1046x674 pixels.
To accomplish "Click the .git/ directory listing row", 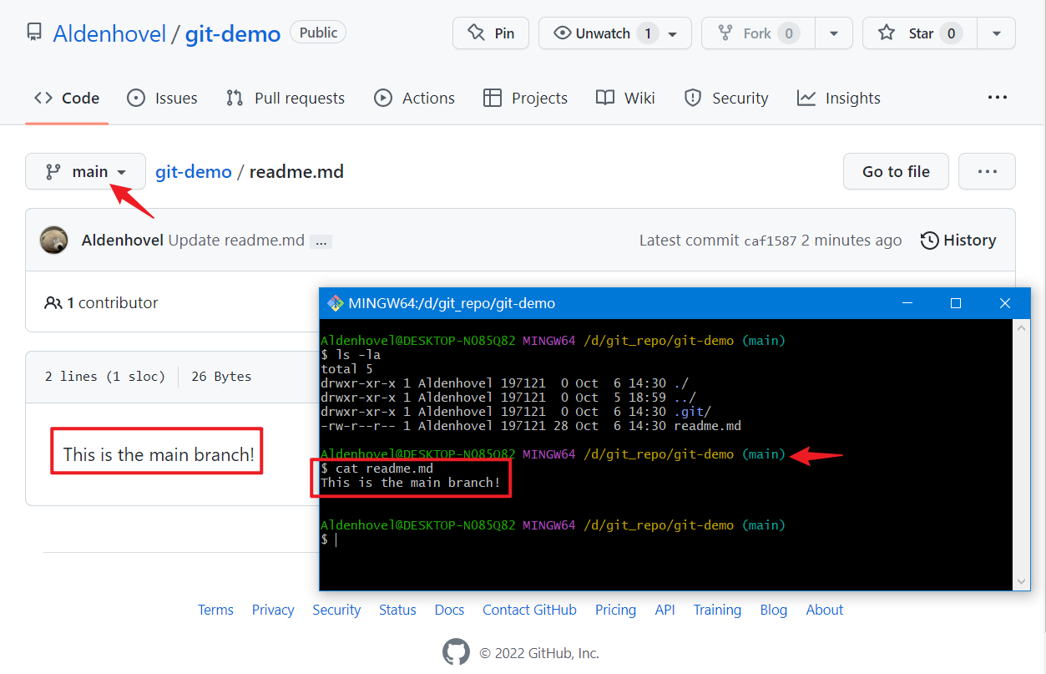I will click(516, 412).
